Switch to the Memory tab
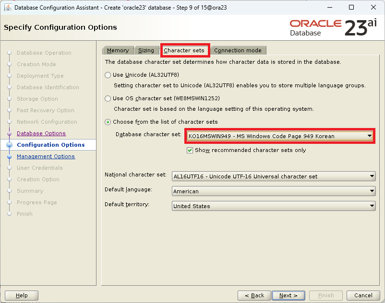385x303 pixels. pos(118,50)
